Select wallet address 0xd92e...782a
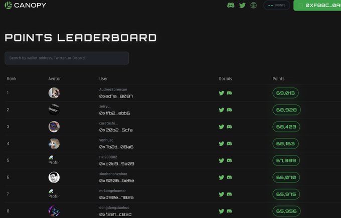Viewport: 341px width, 218px height. click(116, 197)
